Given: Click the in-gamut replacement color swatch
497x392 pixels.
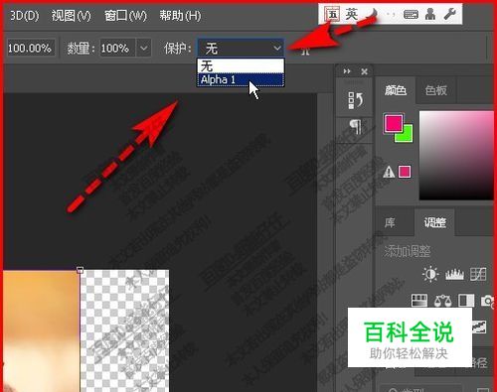Looking at the screenshot, I should coord(405,172).
